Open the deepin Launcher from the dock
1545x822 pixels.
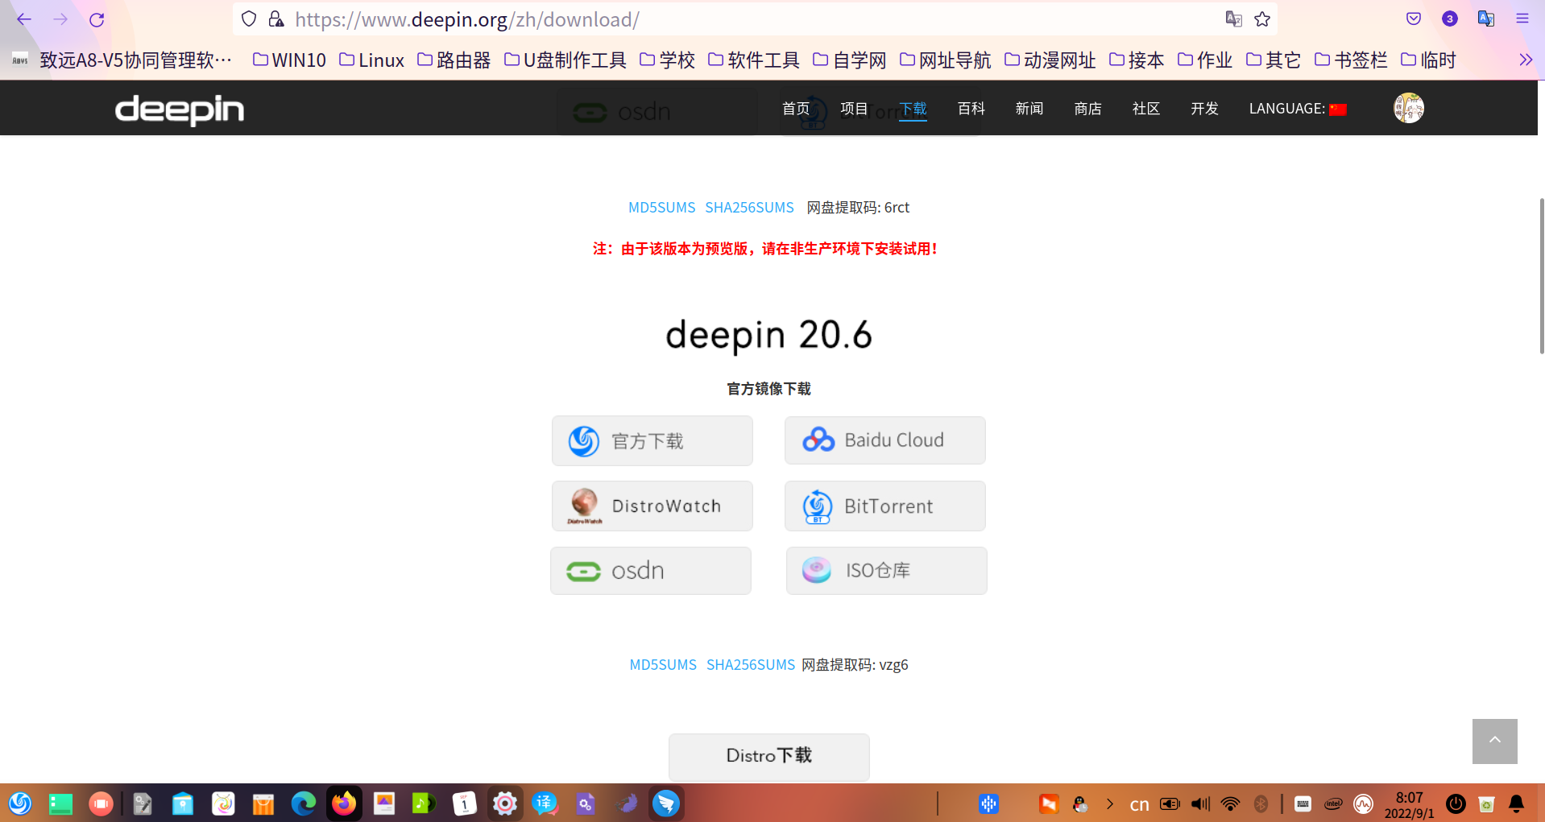point(20,803)
